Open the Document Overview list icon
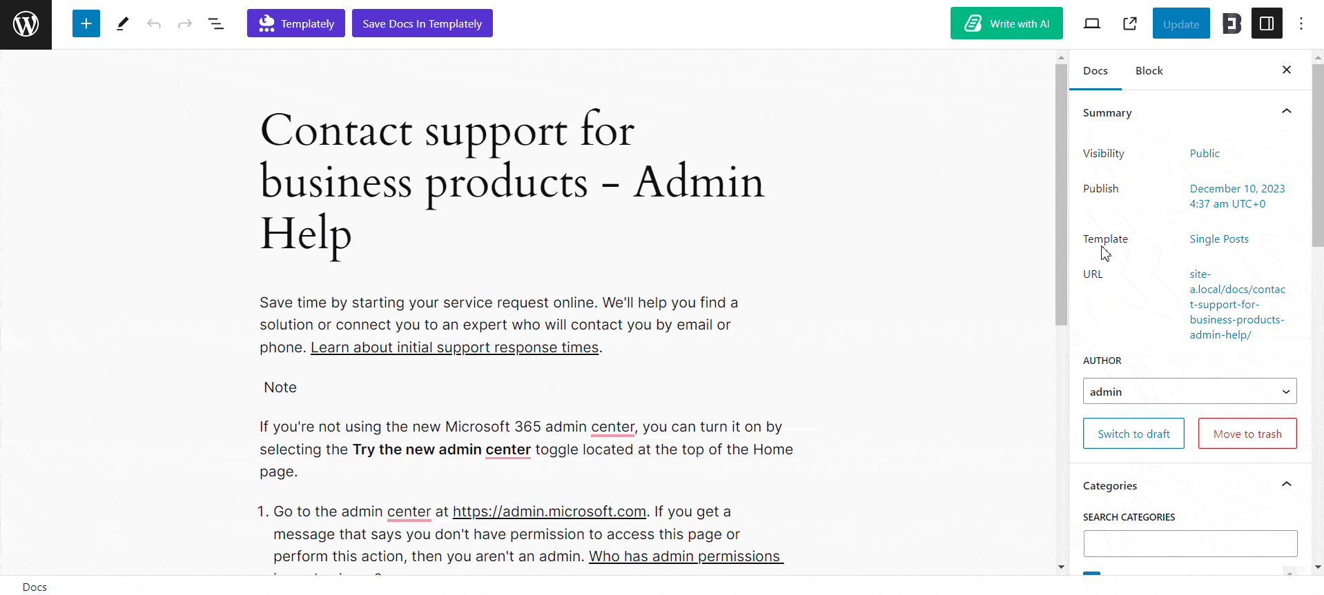1324x595 pixels. coord(216,23)
